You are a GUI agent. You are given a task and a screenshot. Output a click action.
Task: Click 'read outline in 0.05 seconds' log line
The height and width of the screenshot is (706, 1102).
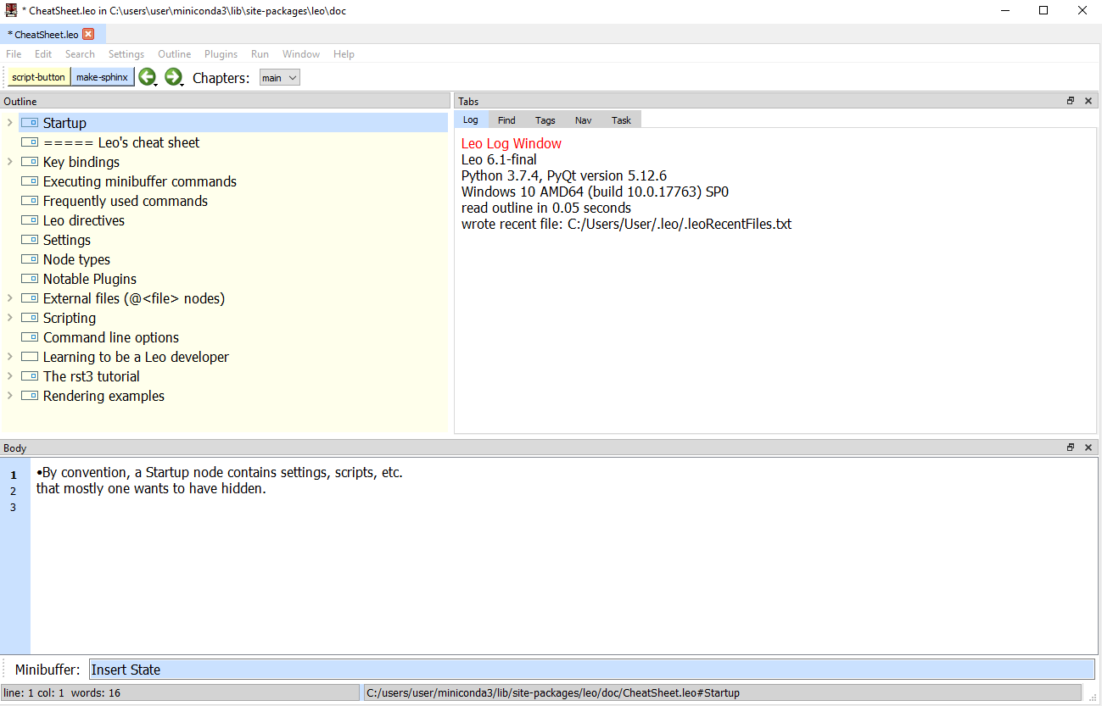(x=546, y=208)
